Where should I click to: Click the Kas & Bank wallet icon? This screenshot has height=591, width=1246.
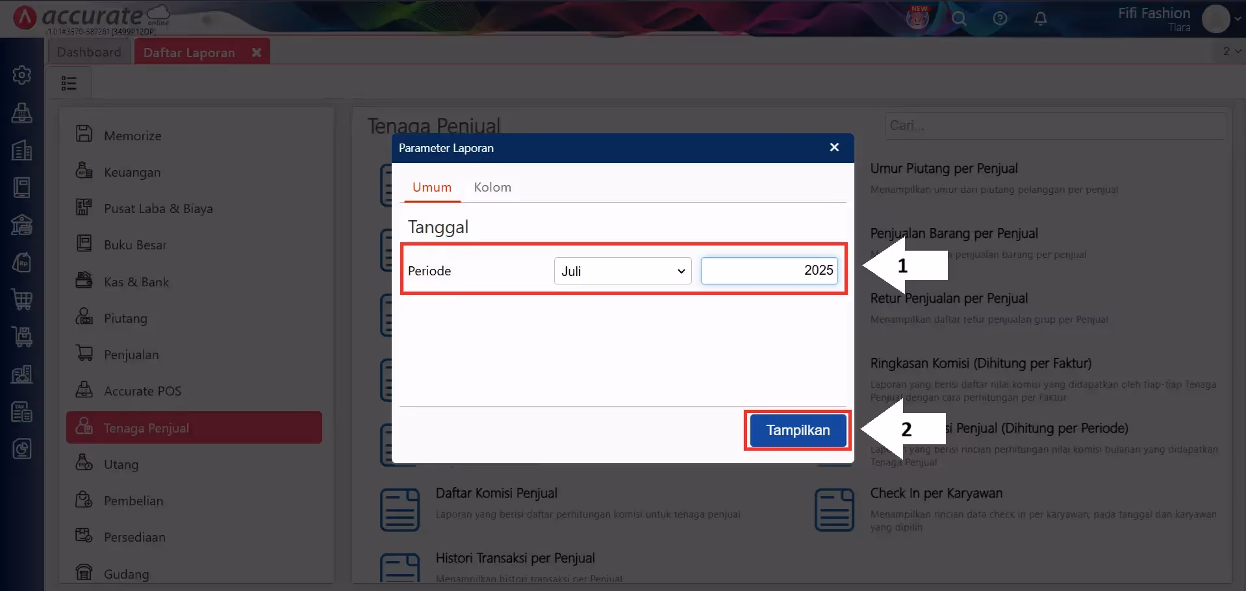(84, 280)
